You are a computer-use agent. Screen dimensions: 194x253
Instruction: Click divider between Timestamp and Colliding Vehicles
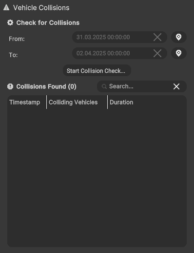[46, 102]
